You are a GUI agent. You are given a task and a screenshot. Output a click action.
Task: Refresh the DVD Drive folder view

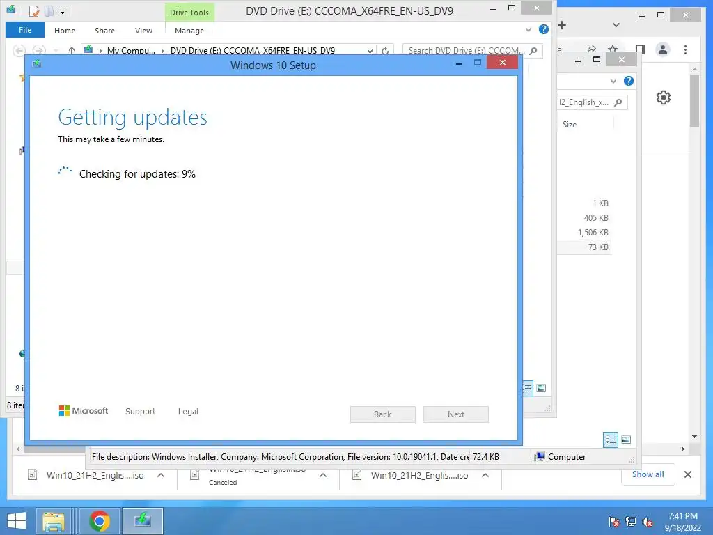[x=385, y=50]
